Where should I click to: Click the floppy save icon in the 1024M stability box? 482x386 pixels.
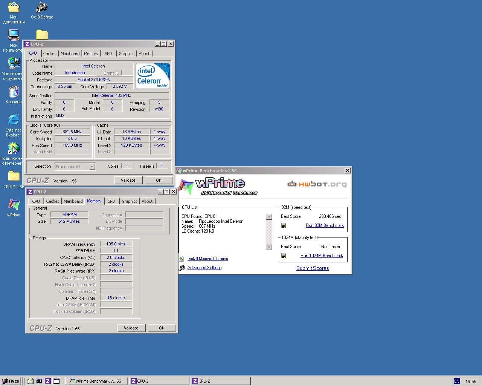pos(284,256)
